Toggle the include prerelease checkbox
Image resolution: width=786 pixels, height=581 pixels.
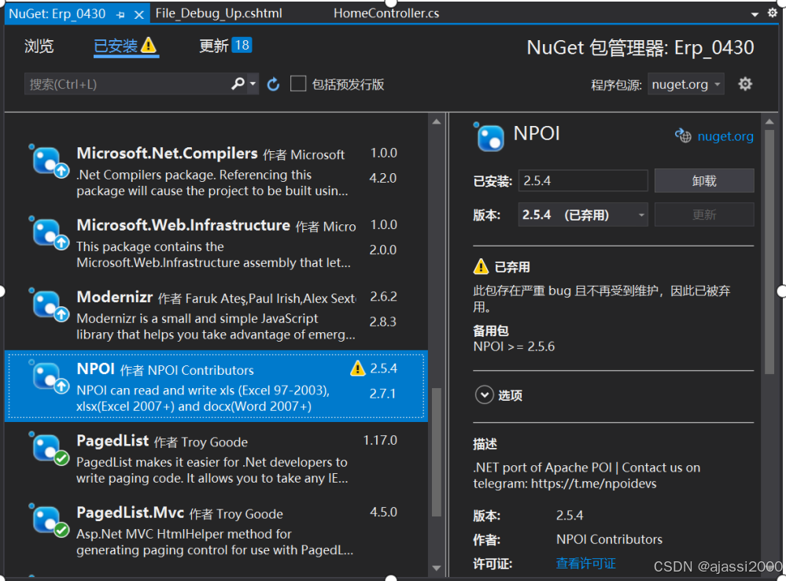(298, 83)
